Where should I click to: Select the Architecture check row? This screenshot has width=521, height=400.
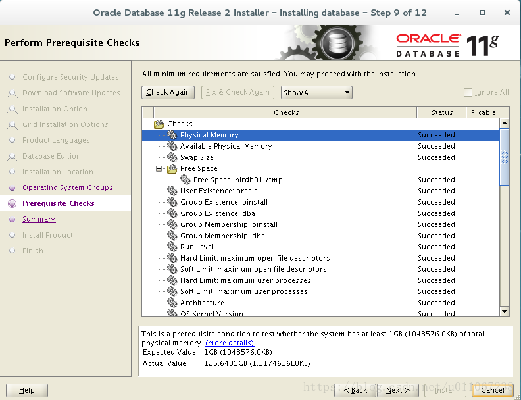click(320, 303)
